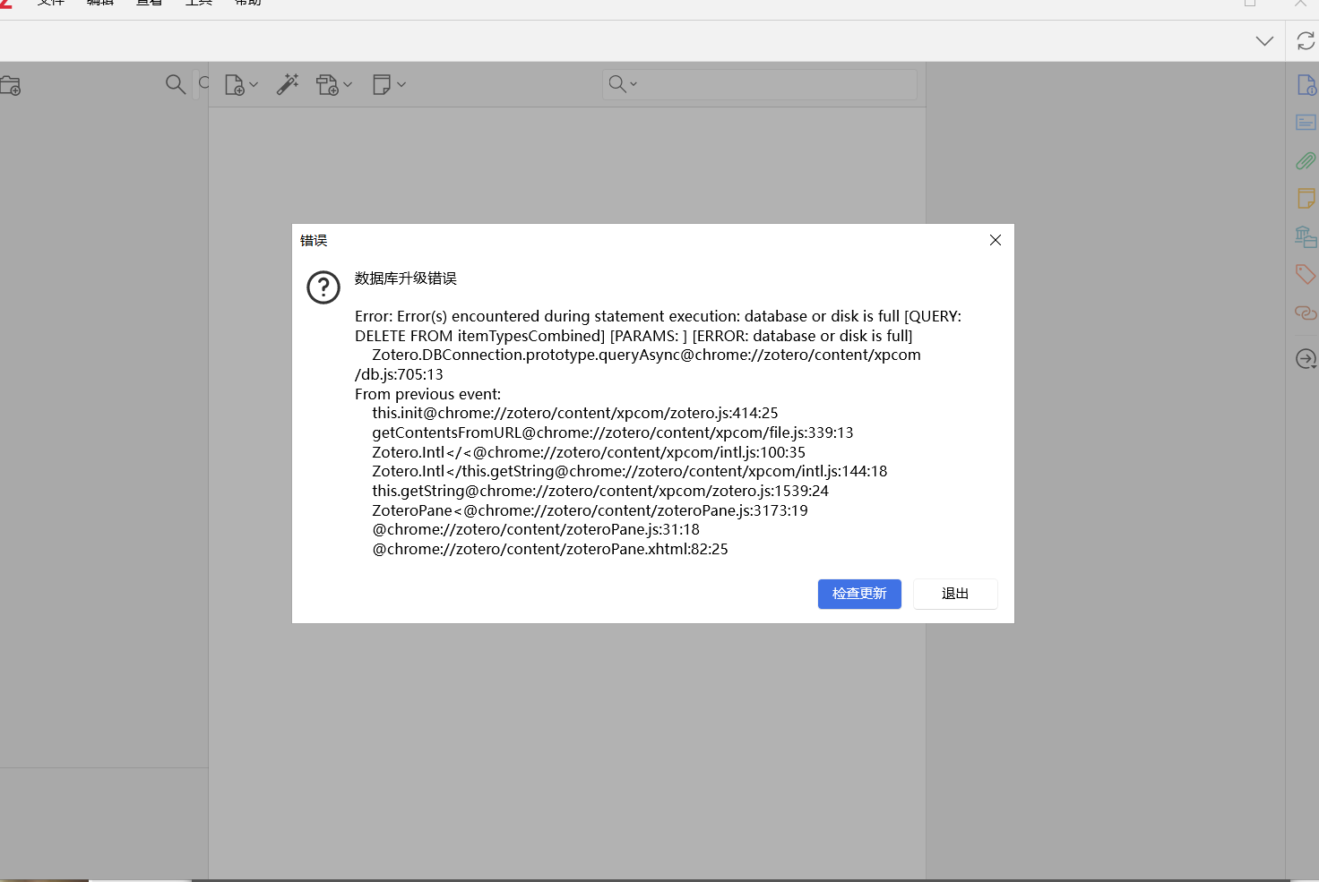Click the 退出 button to quit Zotero

(955, 594)
